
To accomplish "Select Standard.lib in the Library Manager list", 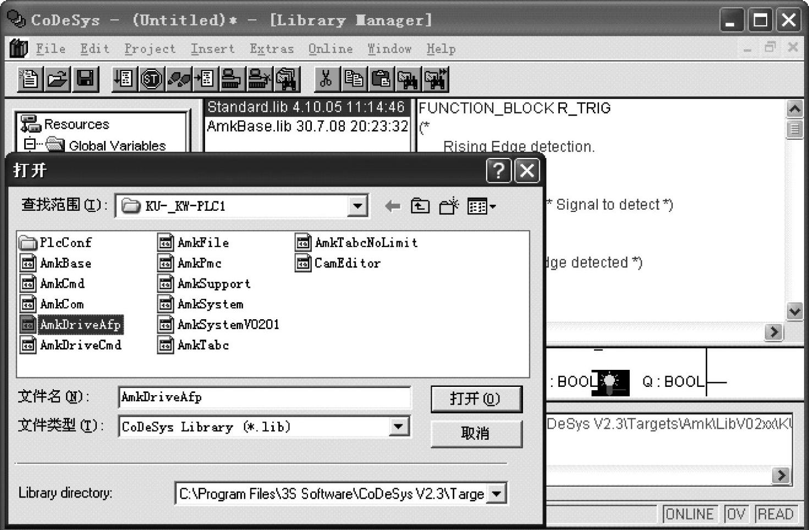I will tap(306, 107).
